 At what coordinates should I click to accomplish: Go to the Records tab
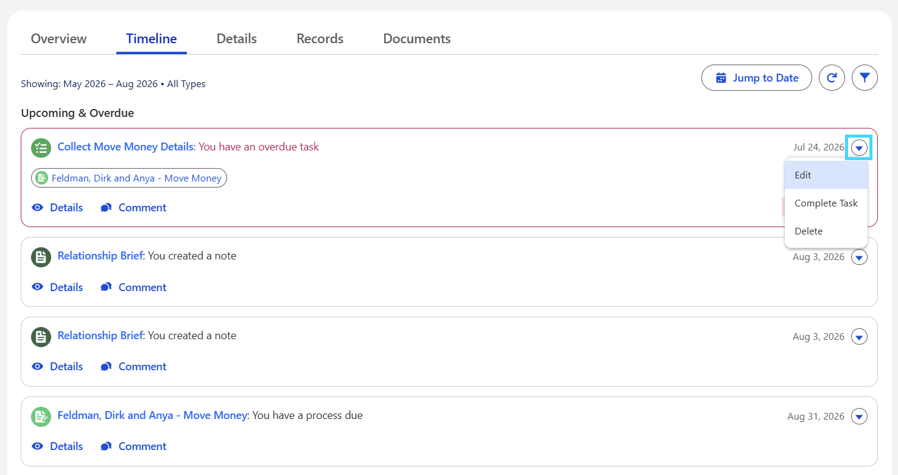coord(320,39)
